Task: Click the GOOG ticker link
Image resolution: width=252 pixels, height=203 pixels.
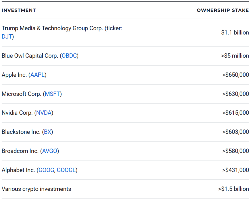Action: [46, 170]
